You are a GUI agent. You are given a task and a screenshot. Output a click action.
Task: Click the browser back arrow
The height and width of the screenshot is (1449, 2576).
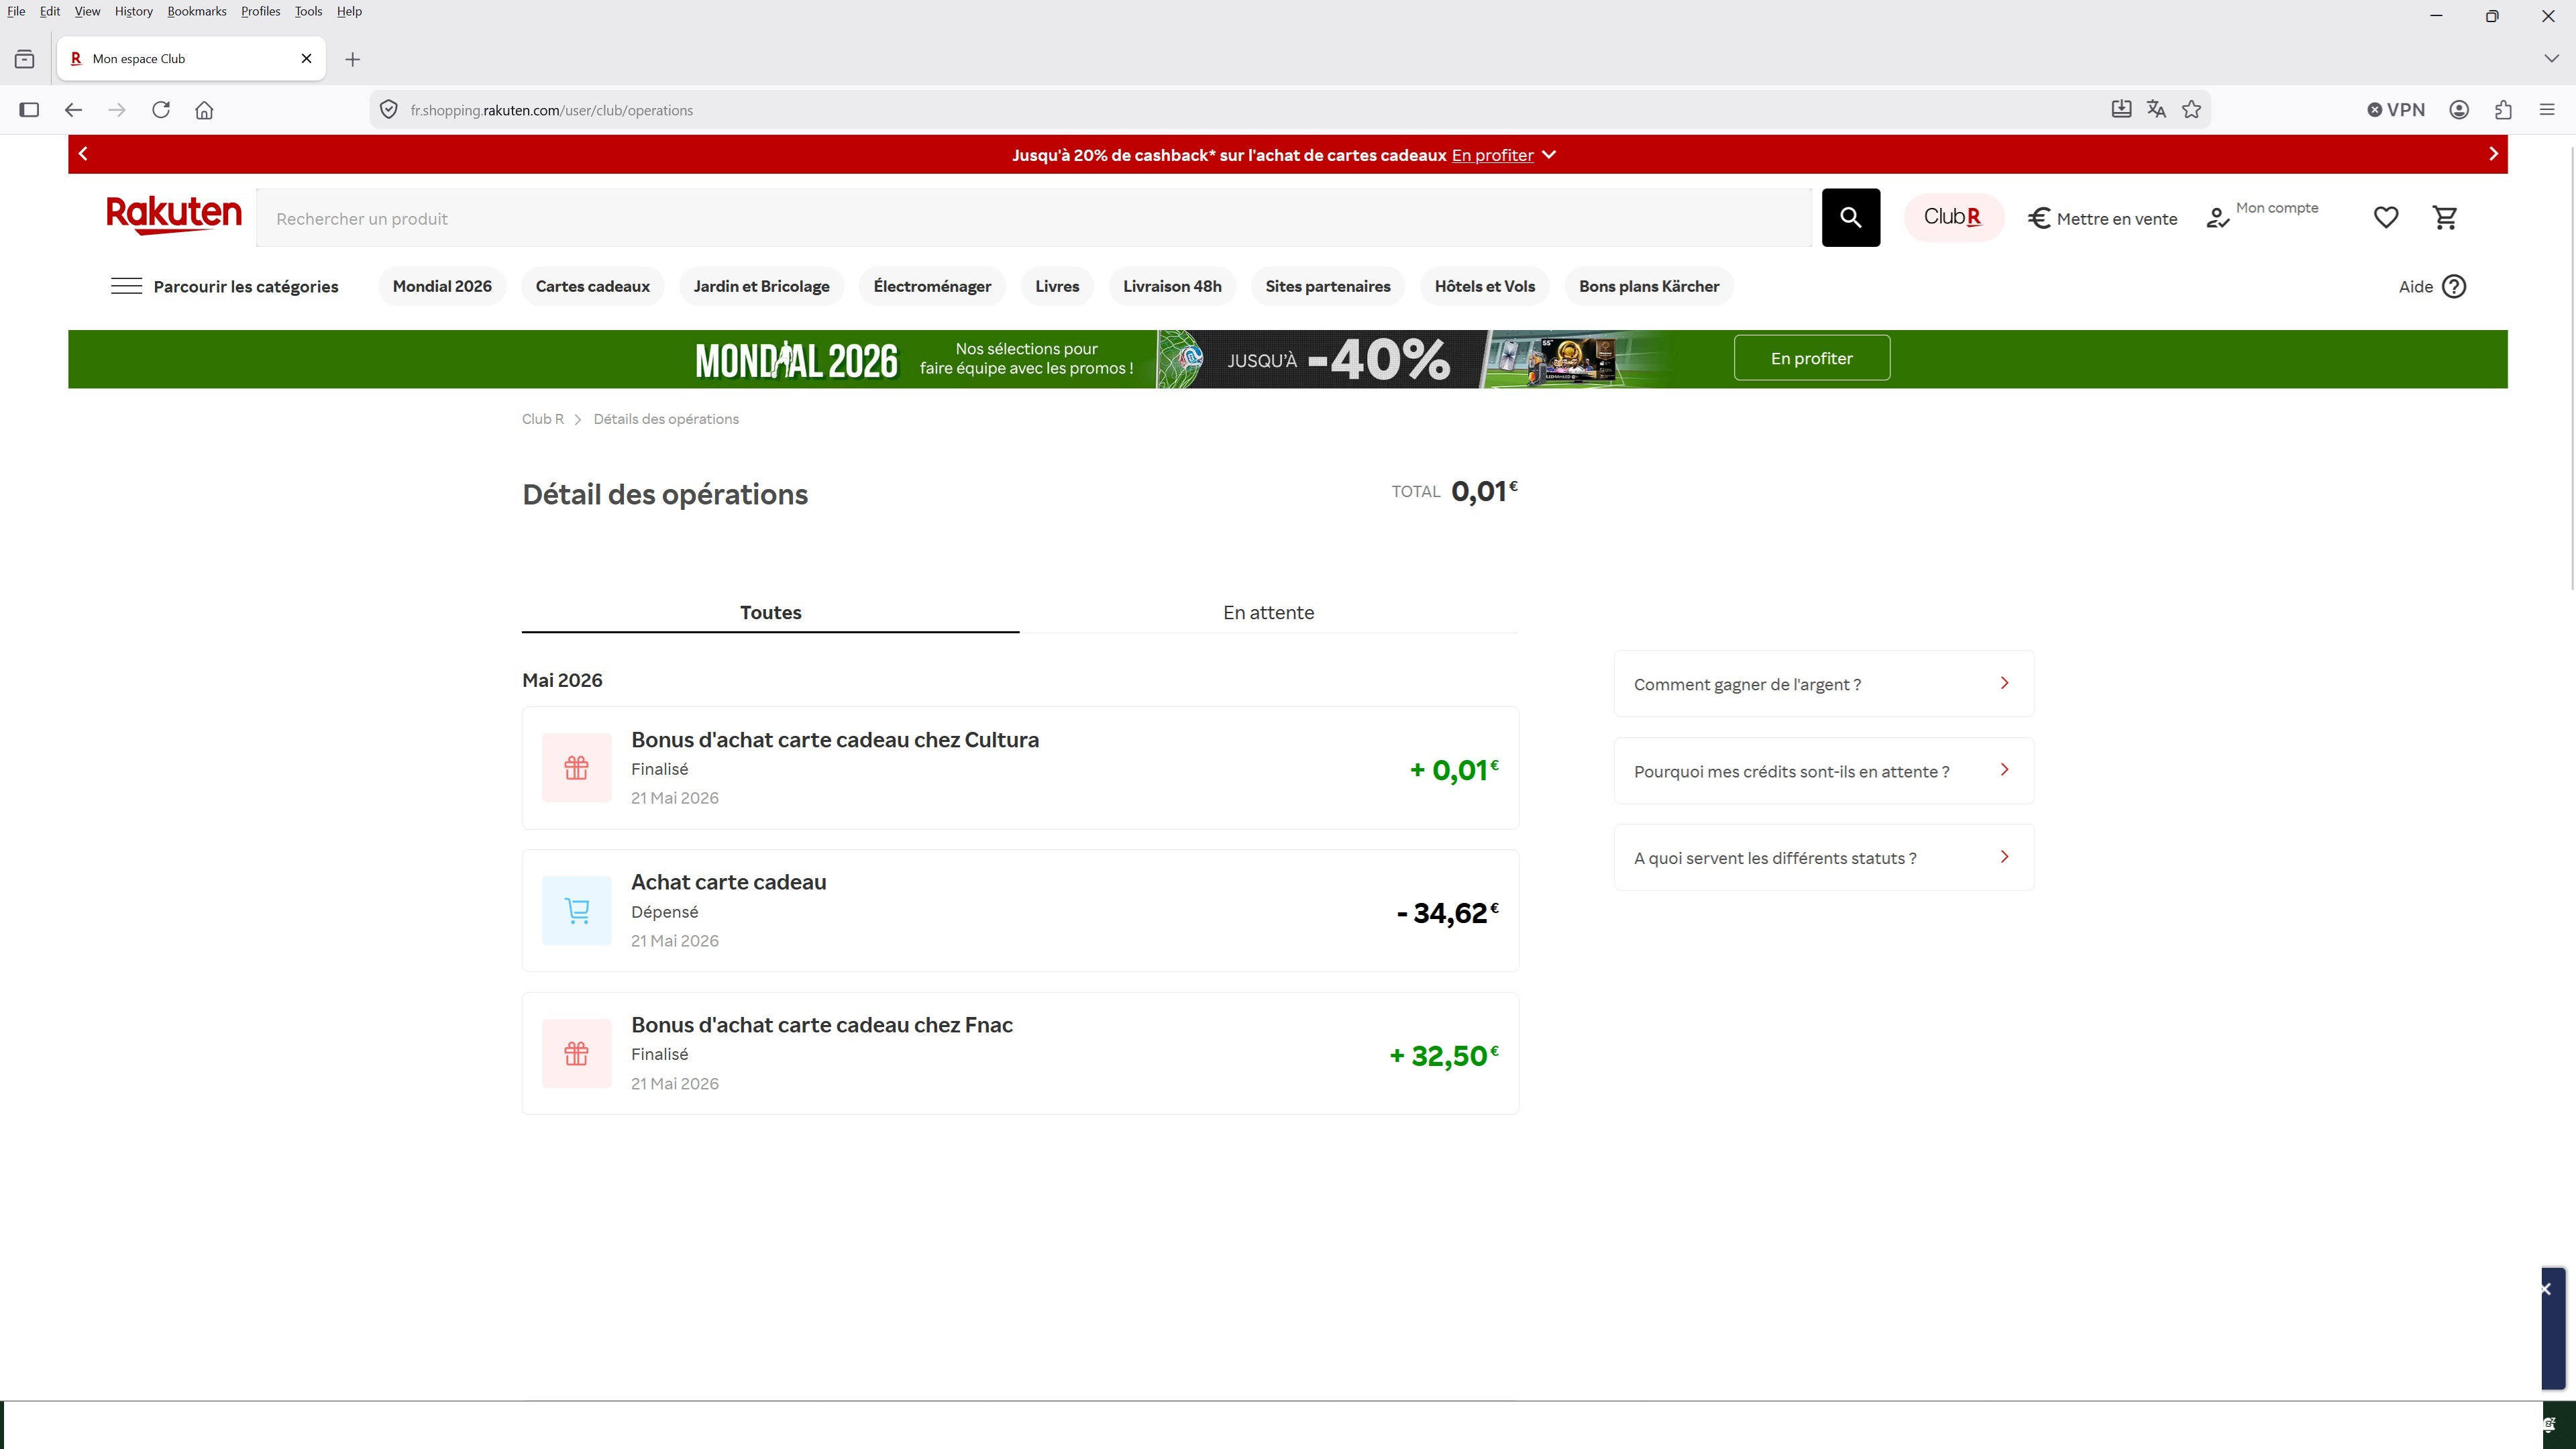click(x=73, y=110)
